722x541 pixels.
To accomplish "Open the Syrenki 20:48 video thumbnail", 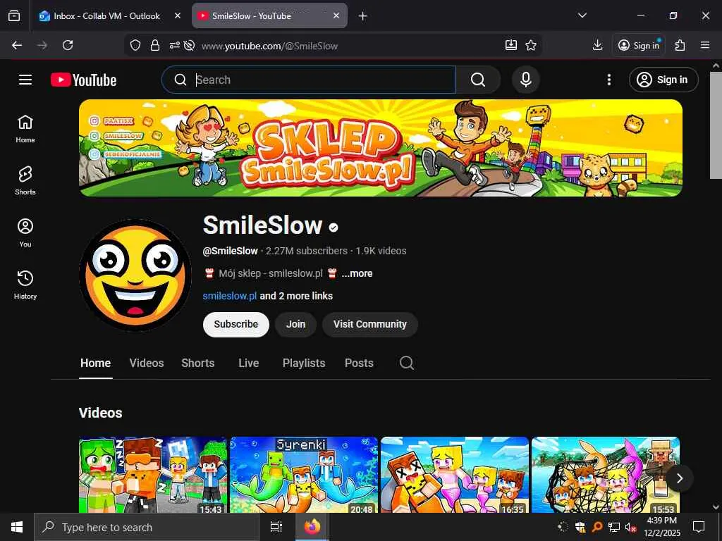I will point(304,475).
